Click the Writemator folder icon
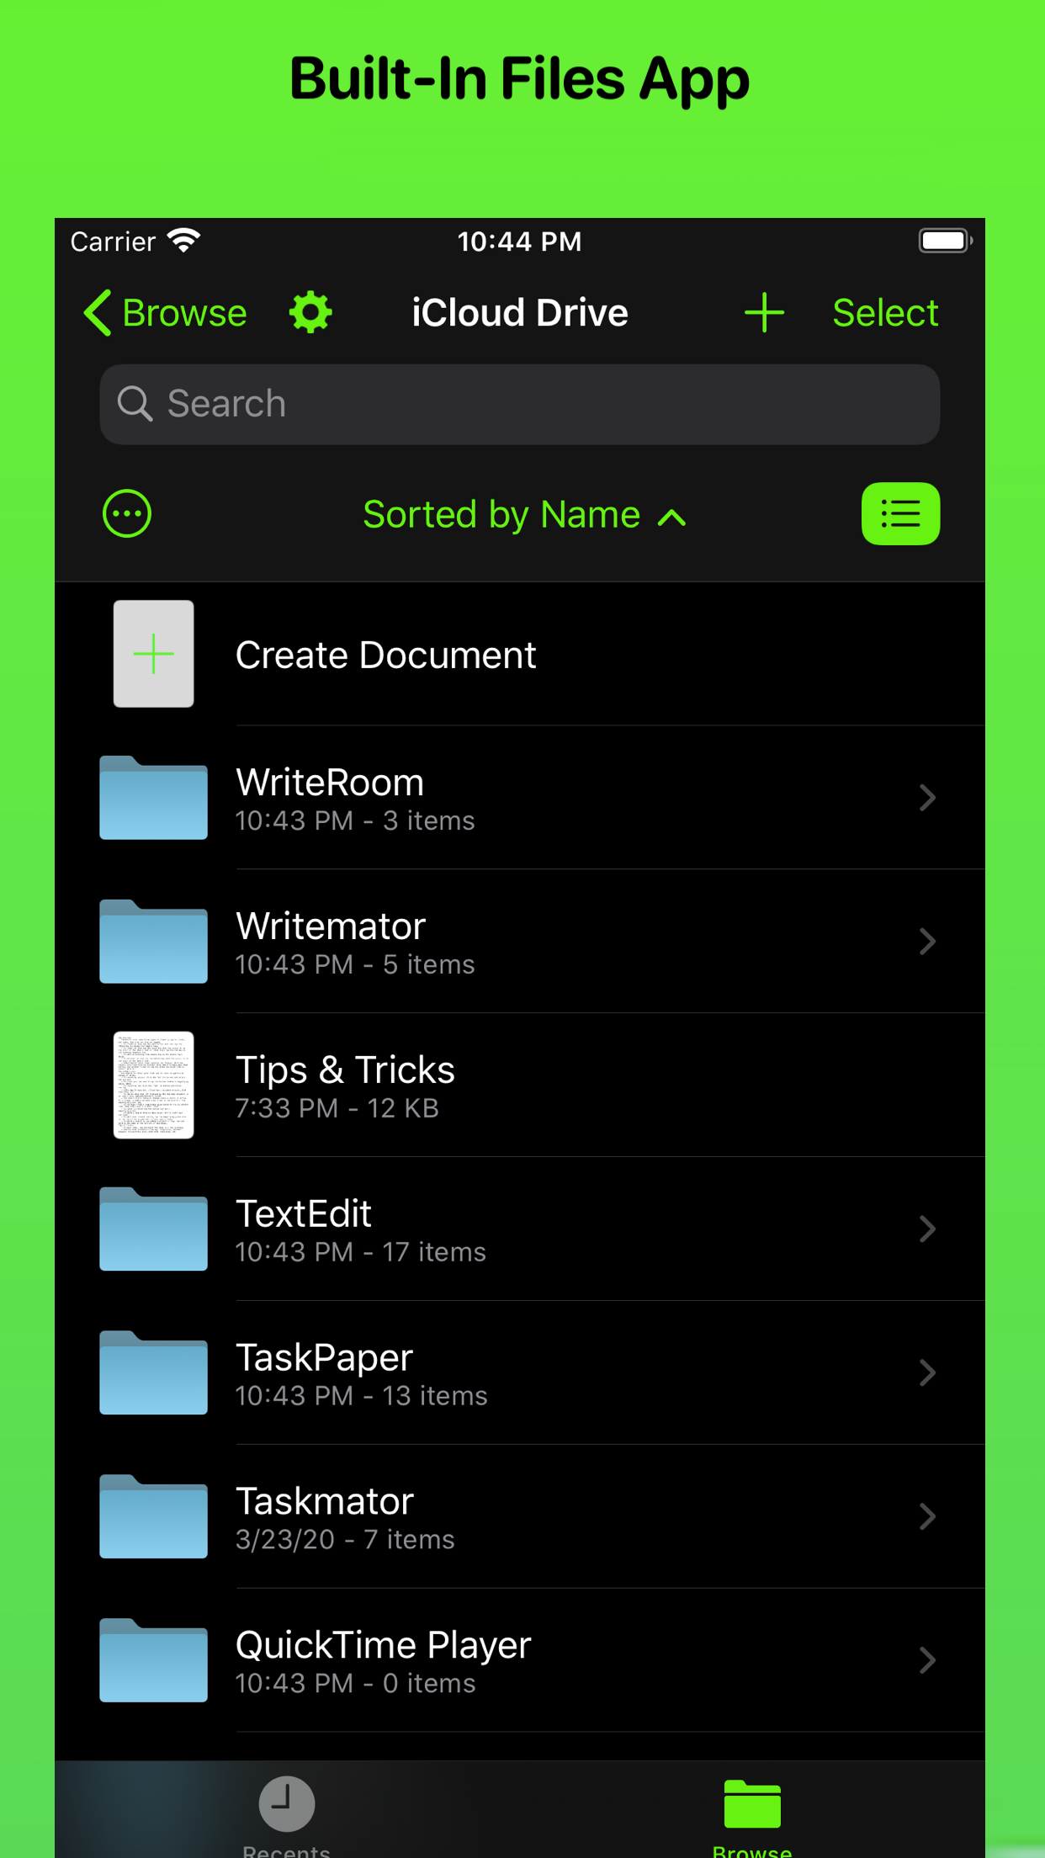This screenshot has width=1045, height=1858. point(153,942)
